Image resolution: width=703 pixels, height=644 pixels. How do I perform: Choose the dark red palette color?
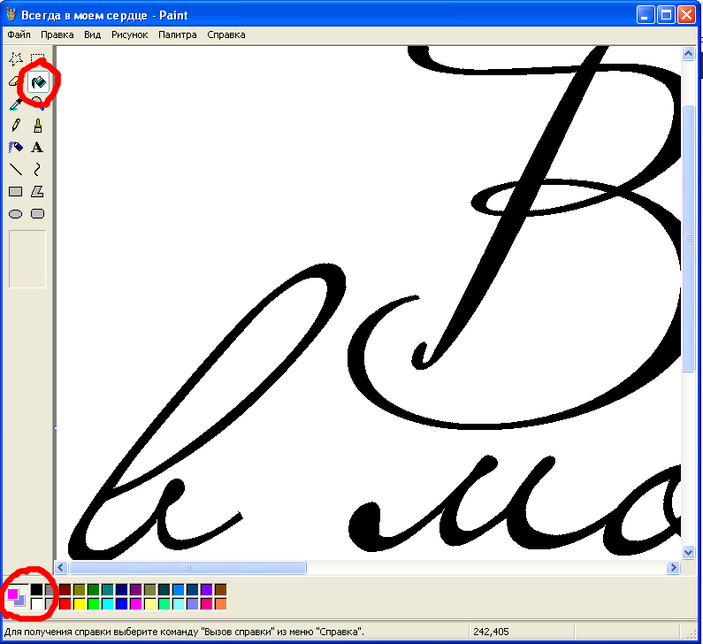point(65,589)
